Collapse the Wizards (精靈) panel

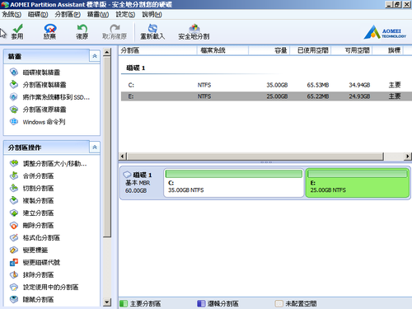coord(95,56)
